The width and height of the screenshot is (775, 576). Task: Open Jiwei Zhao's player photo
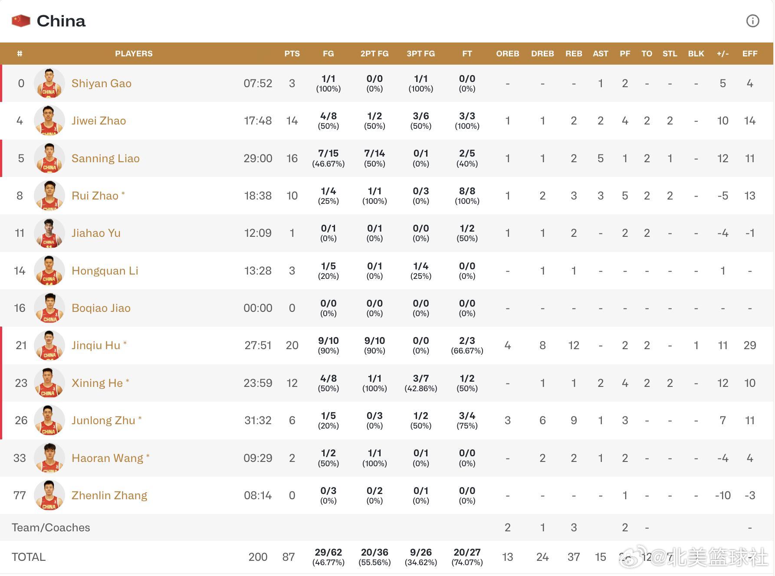coord(49,121)
